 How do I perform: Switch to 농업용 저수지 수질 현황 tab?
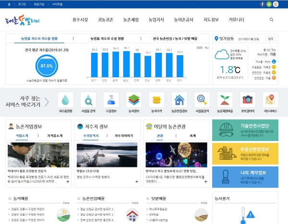[107, 38]
